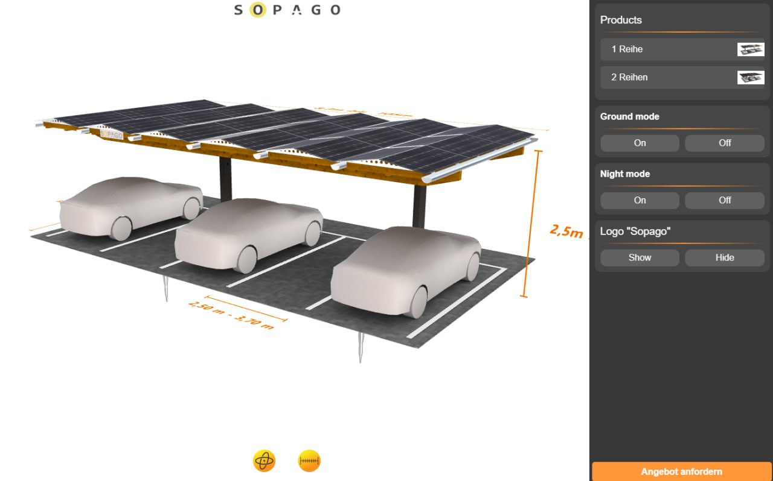773x481 pixels.
Task: Click the Products panel heading
Action: pos(621,20)
